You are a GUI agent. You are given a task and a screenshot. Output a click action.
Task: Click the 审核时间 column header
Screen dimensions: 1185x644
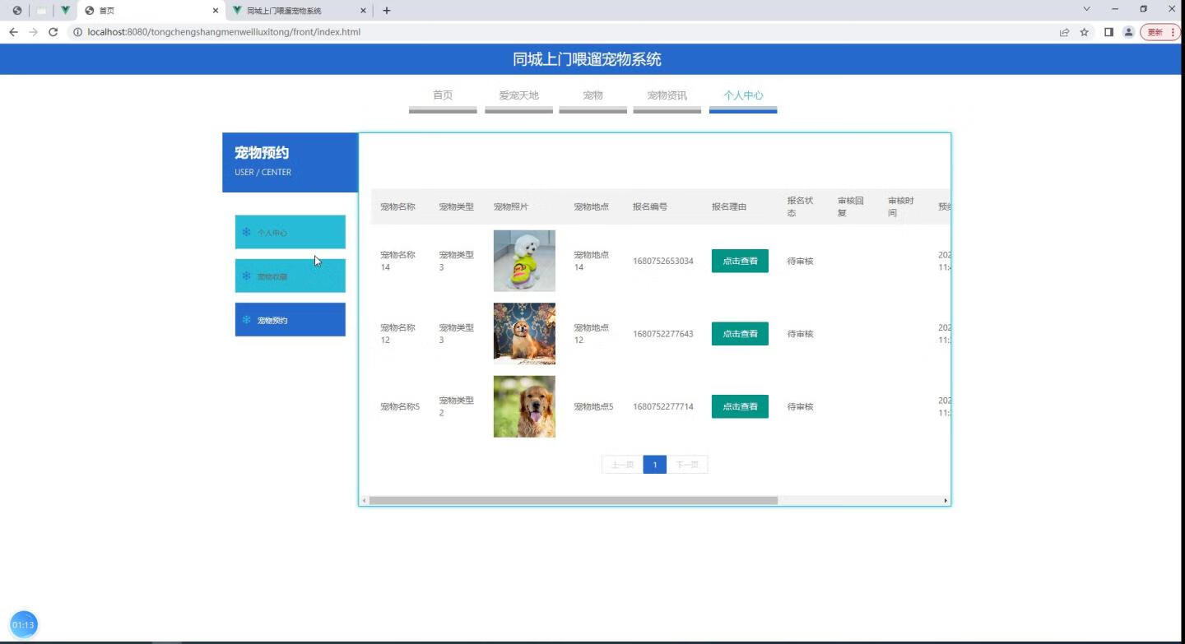pos(901,206)
